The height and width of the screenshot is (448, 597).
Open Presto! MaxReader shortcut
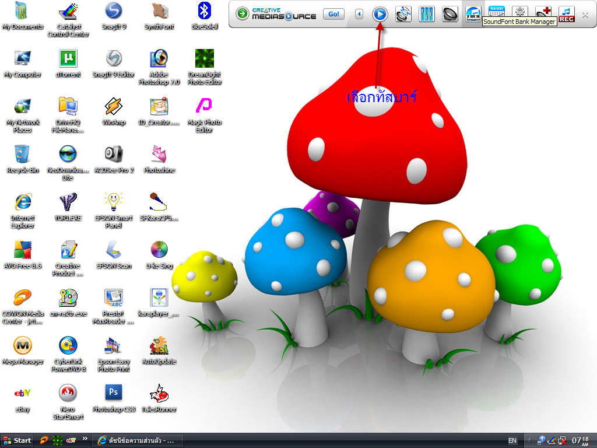point(114,307)
